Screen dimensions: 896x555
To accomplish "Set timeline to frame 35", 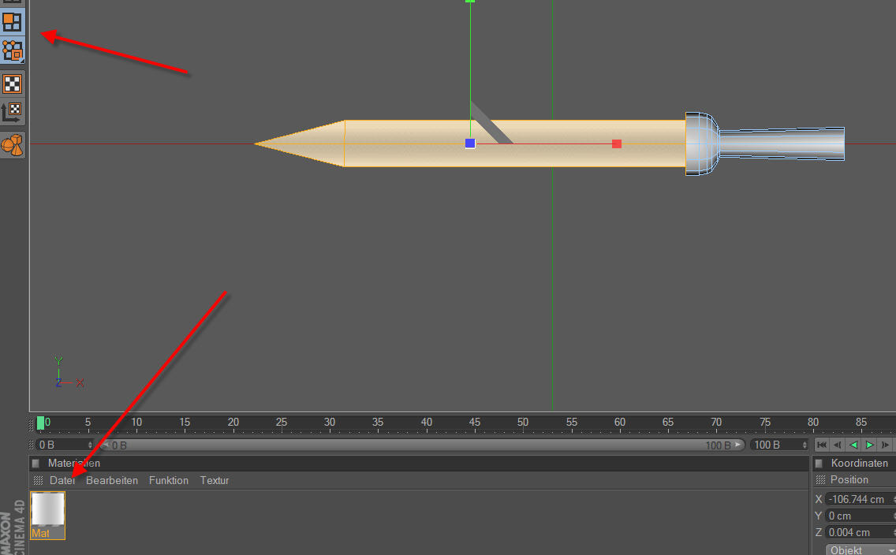I will tap(378, 423).
